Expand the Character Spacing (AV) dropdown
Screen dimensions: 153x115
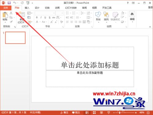[59, 18]
